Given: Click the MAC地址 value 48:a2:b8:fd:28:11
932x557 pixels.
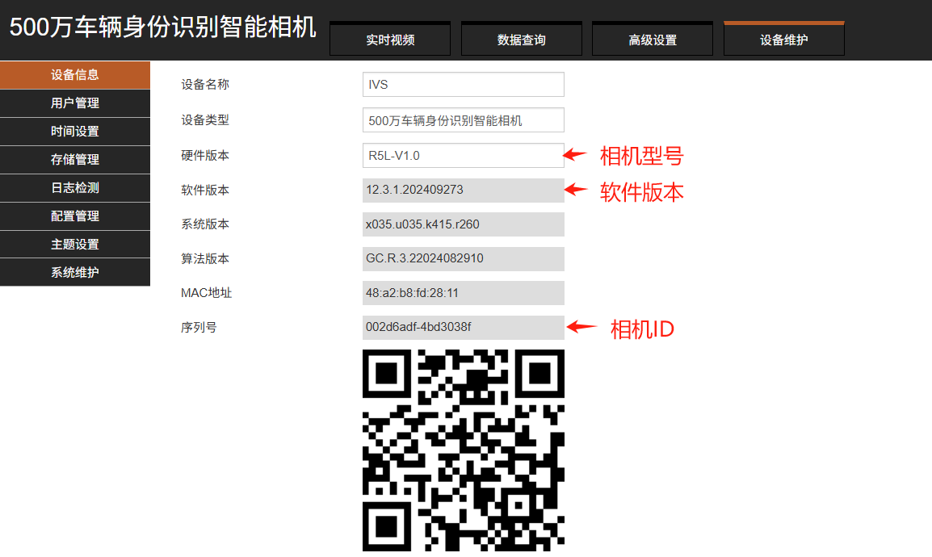Looking at the screenshot, I should 463,293.
